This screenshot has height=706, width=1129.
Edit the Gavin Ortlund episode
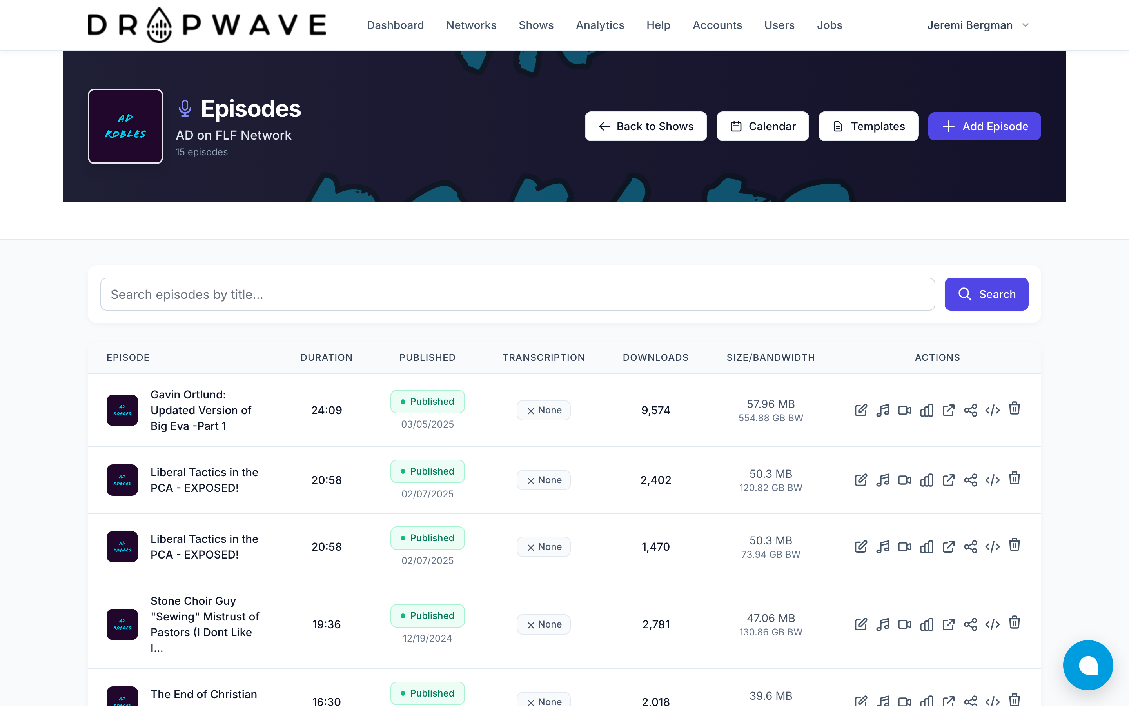point(861,410)
